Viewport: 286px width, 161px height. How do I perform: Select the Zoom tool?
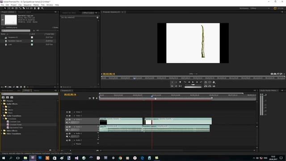tap(42, 8)
